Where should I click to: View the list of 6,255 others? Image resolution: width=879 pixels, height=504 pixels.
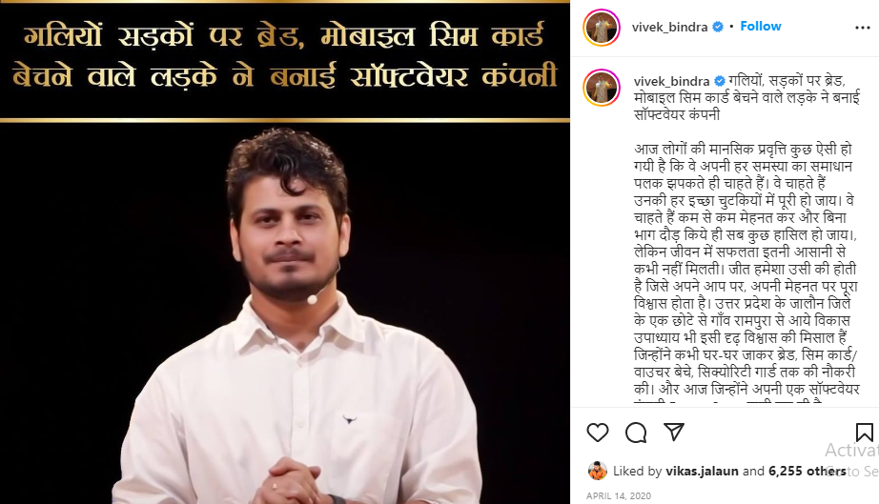[x=807, y=471]
